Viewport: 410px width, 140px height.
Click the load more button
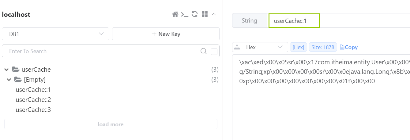(x=111, y=124)
